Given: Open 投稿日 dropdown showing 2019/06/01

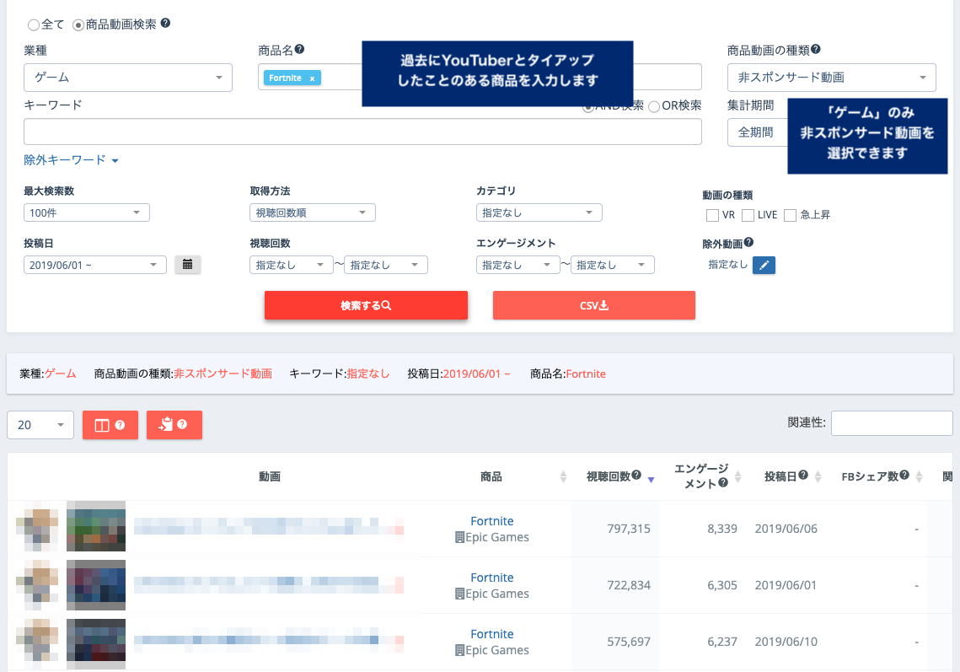Looking at the screenshot, I should pos(95,265).
